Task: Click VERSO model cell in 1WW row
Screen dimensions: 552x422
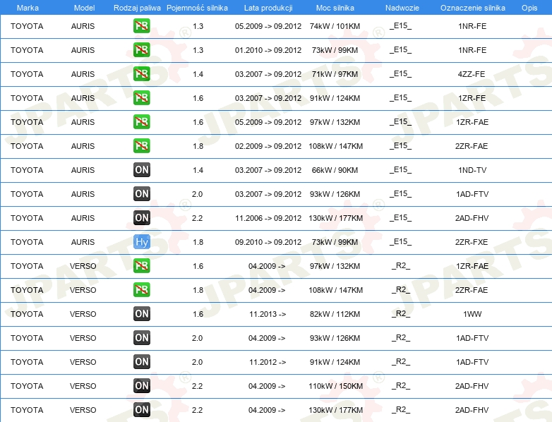Action: (x=83, y=314)
